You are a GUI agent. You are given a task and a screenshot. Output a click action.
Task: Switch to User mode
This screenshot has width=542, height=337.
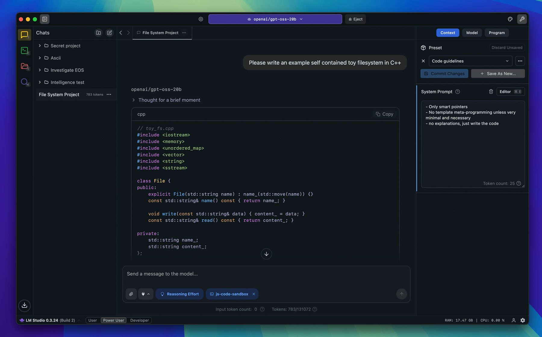coord(92,320)
